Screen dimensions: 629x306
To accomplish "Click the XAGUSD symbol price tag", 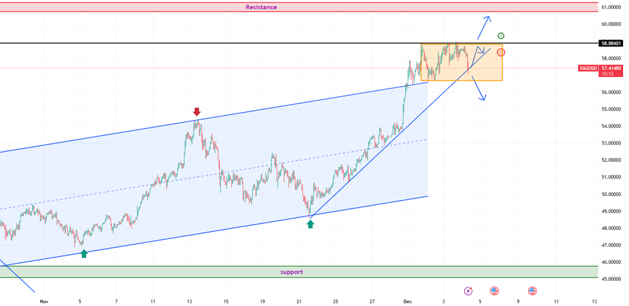I will (x=587, y=68).
